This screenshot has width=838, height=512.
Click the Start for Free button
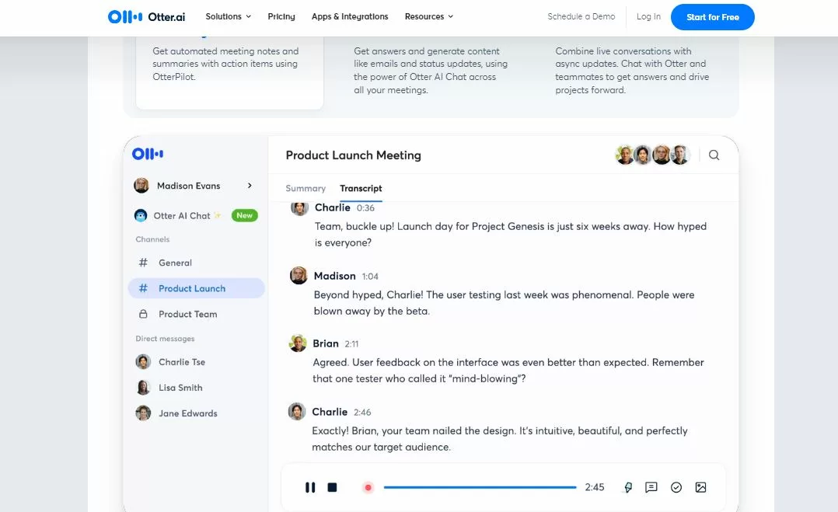point(712,17)
